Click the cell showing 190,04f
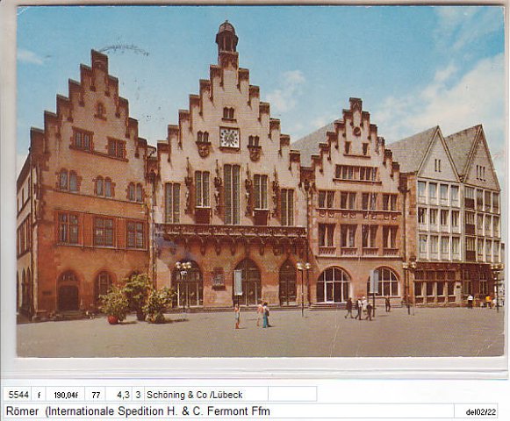Screen dimensions: 510x421 click(65, 395)
